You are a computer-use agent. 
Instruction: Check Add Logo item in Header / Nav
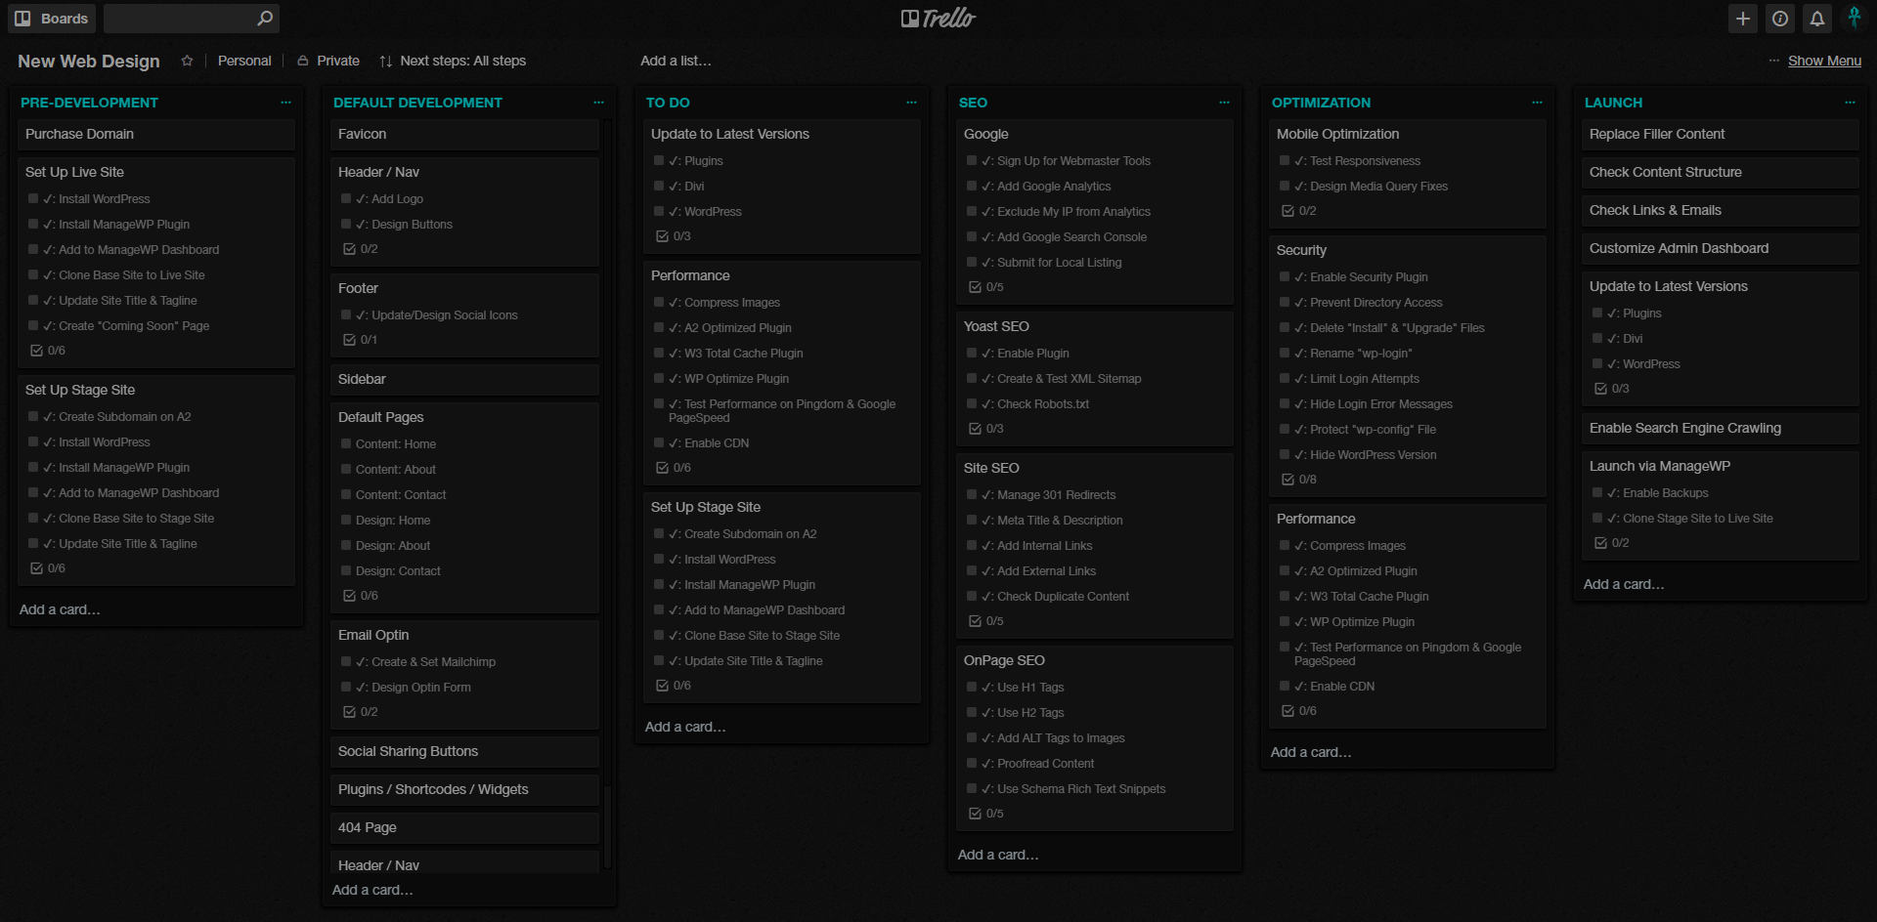point(346,198)
